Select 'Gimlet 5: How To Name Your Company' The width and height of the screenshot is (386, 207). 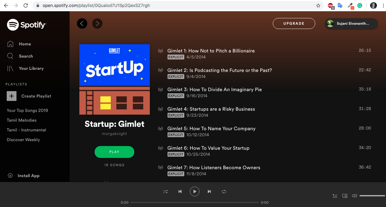coord(211,128)
